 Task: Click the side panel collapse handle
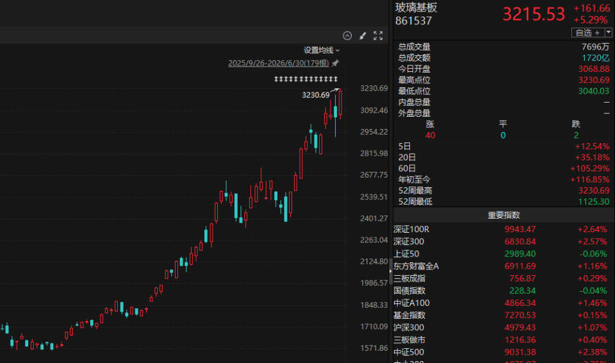point(391,271)
